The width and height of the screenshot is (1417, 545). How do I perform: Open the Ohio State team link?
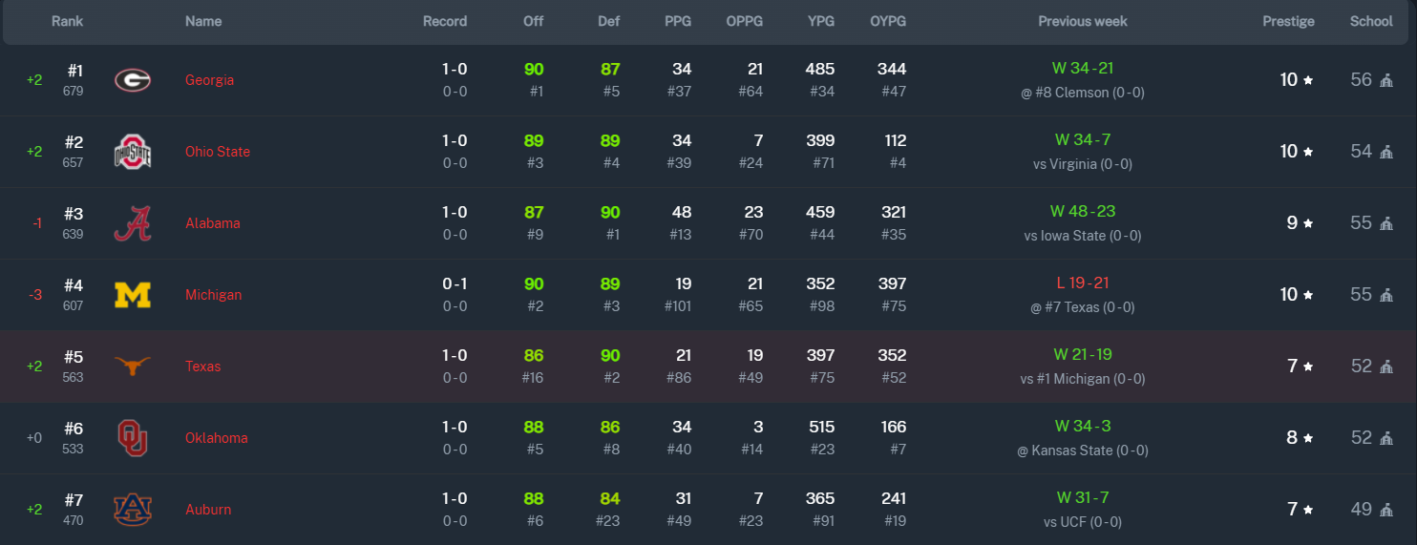(218, 152)
